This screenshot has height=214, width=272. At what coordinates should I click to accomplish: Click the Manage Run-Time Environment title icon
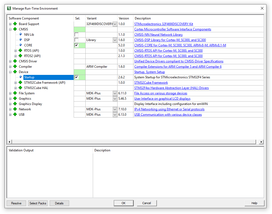point(9,8)
